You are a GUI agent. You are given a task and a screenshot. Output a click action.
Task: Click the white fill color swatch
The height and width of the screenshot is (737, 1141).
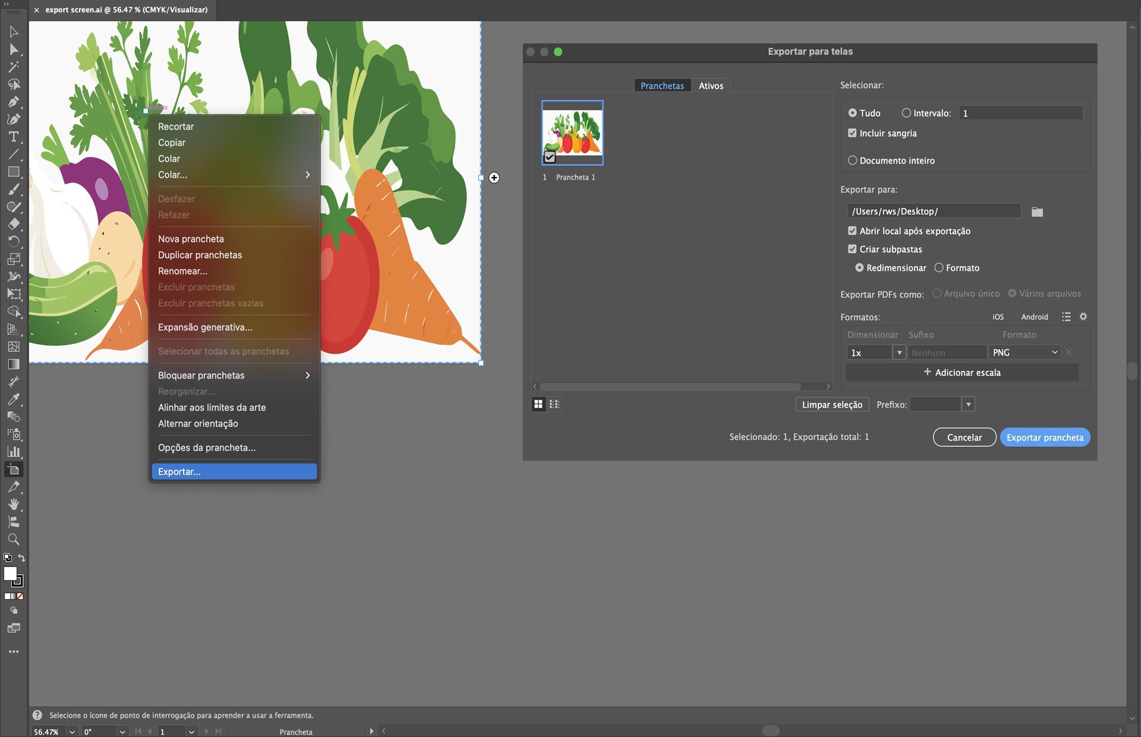[10, 574]
